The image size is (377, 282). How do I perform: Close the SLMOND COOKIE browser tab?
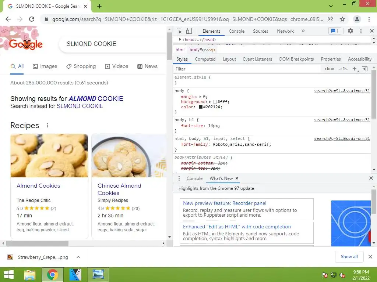[x=85, y=6]
